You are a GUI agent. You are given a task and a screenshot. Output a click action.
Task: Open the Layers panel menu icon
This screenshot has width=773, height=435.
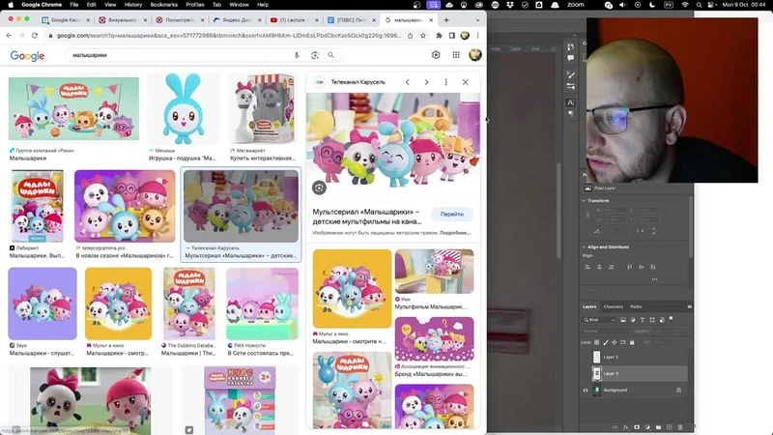click(x=689, y=306)
